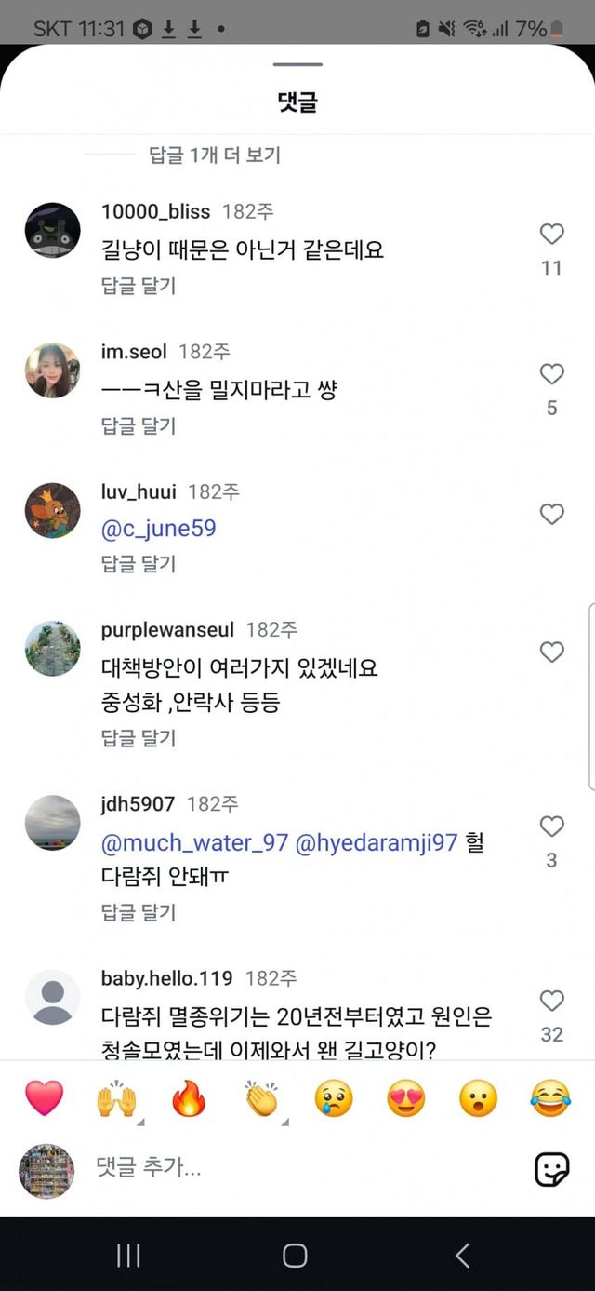The image size is (595, 1291).
Task: Tap the 댓글 추가 comment input field
Action: (x=307, y=1167)
